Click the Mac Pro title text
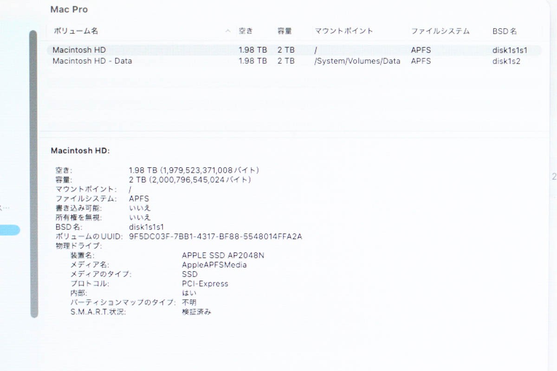 pos(69,9)
